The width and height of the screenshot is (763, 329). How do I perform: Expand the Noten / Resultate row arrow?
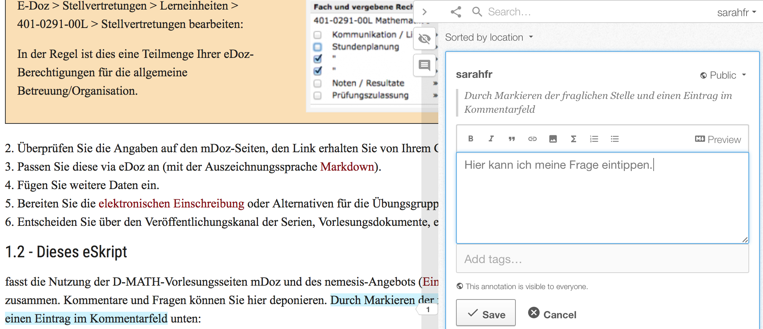435,83
